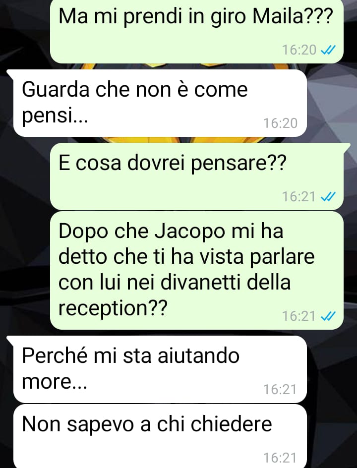Viewport: 357px width, 468px height.
Task: Tap 16:21 timestamp on 'Non sapevo a chi chiedere'
Action: pos(280,458)
